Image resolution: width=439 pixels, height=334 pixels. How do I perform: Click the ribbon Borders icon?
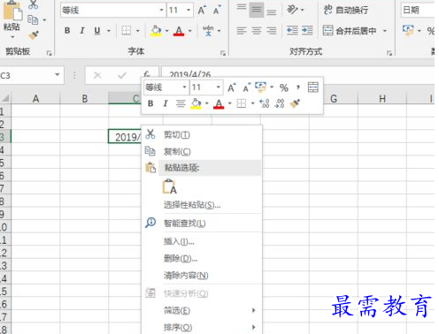coord(127,31)
